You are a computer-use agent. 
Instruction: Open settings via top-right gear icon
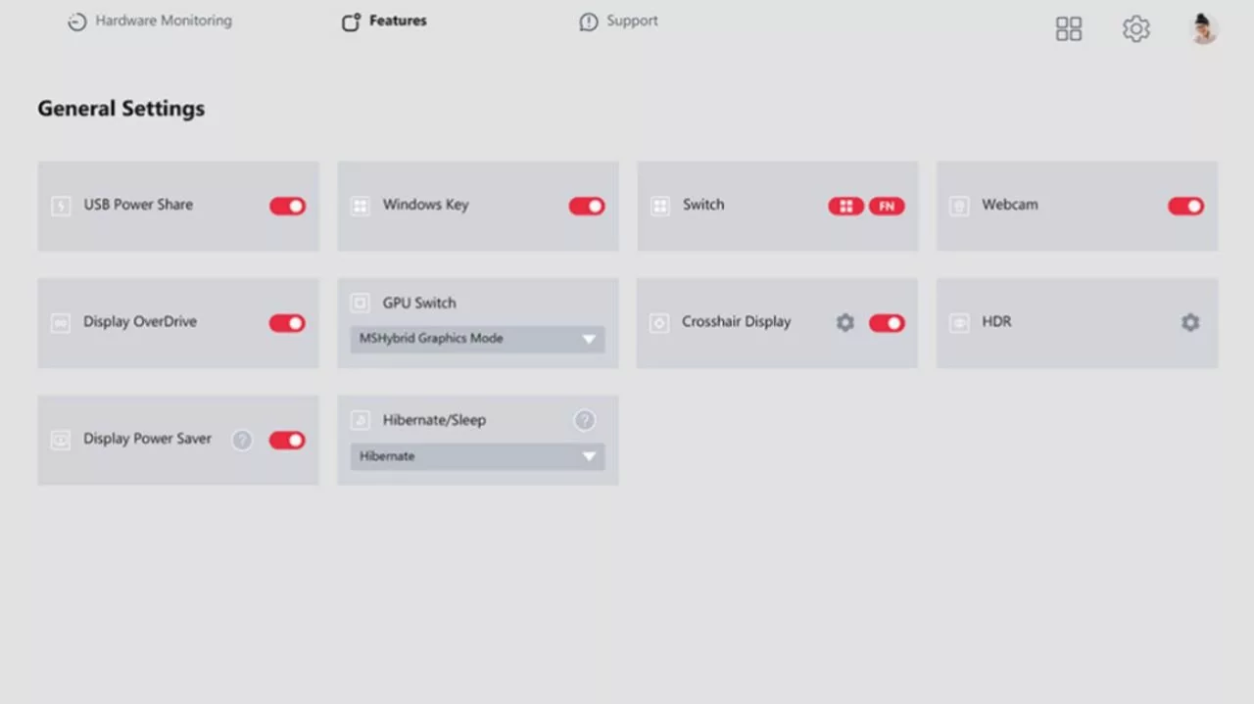click(1135, 29)
